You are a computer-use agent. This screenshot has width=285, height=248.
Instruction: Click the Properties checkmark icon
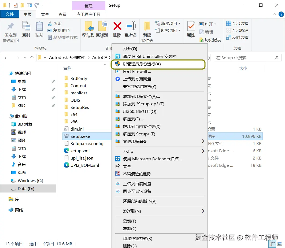pos(191,26)
